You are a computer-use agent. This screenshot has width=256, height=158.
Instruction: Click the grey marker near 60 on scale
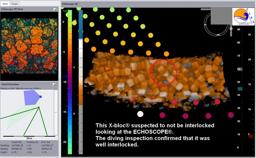tap(240, 69)
